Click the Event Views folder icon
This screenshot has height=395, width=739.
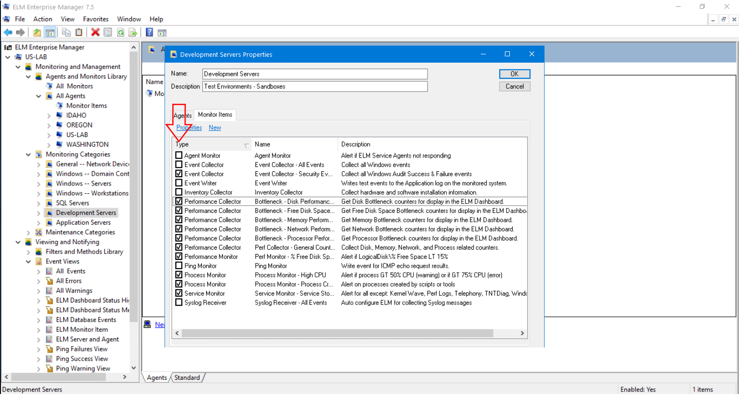[x=39, y=261]
